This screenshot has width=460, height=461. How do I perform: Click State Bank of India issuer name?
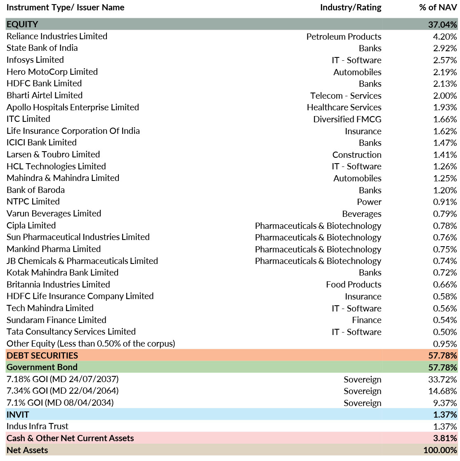pos(42,48)
